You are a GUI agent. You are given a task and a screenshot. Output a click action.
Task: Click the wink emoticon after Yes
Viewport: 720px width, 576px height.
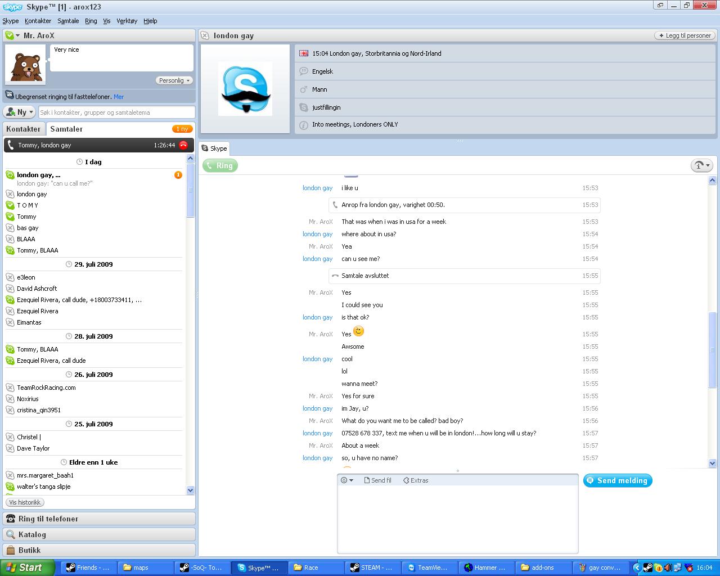click(x=358, y=332)
